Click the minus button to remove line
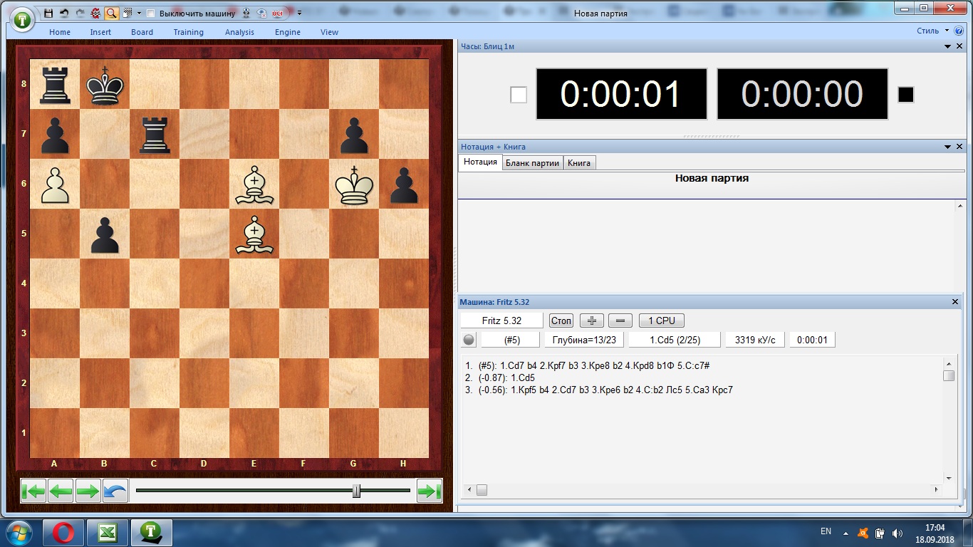973x547 pixels. point(620,321)
